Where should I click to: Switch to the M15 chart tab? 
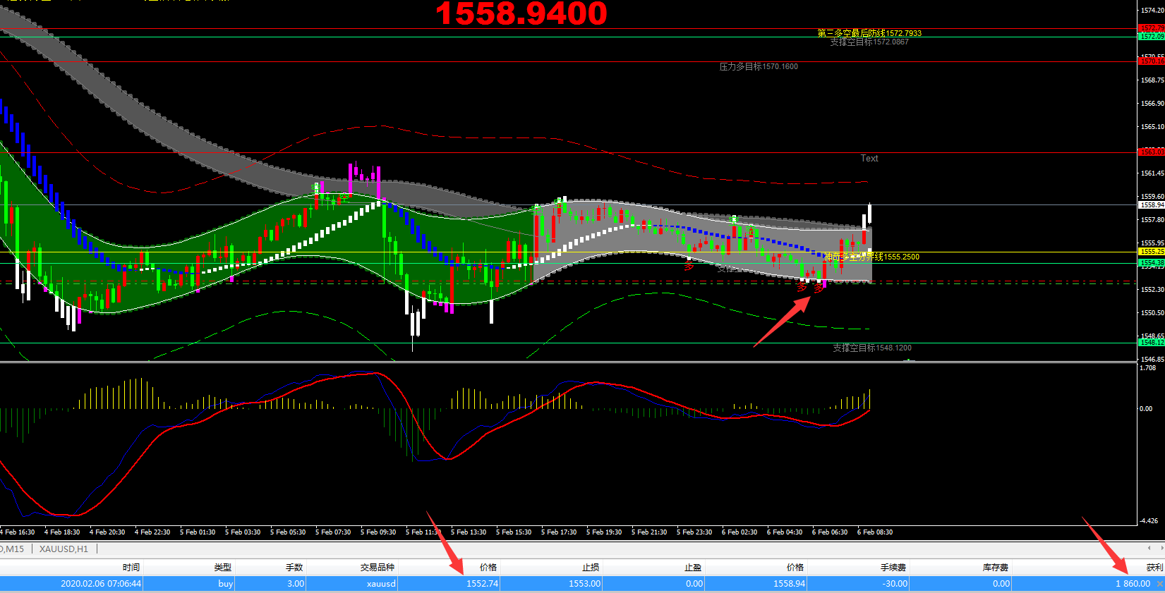13,549
